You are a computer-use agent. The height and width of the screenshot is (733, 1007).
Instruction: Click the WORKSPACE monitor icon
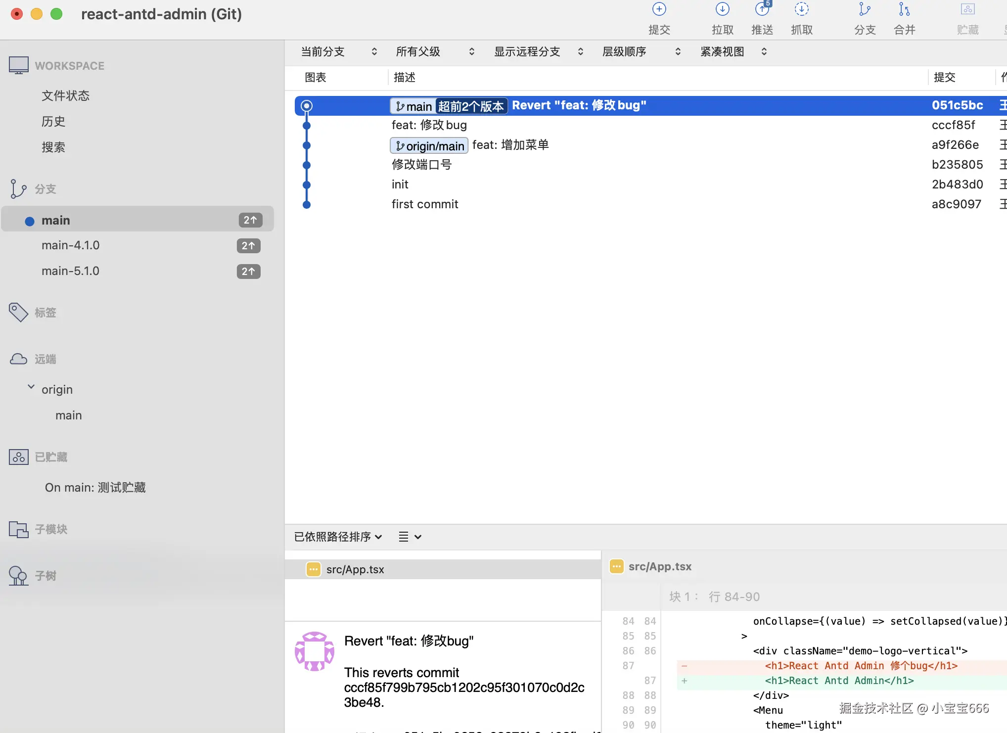(18, 65)
